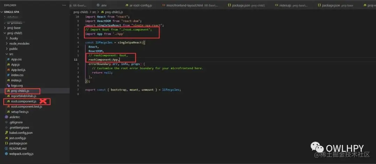Click the 'import App from ./App' code line
The image size is (376, 164).
click(105, 34)
